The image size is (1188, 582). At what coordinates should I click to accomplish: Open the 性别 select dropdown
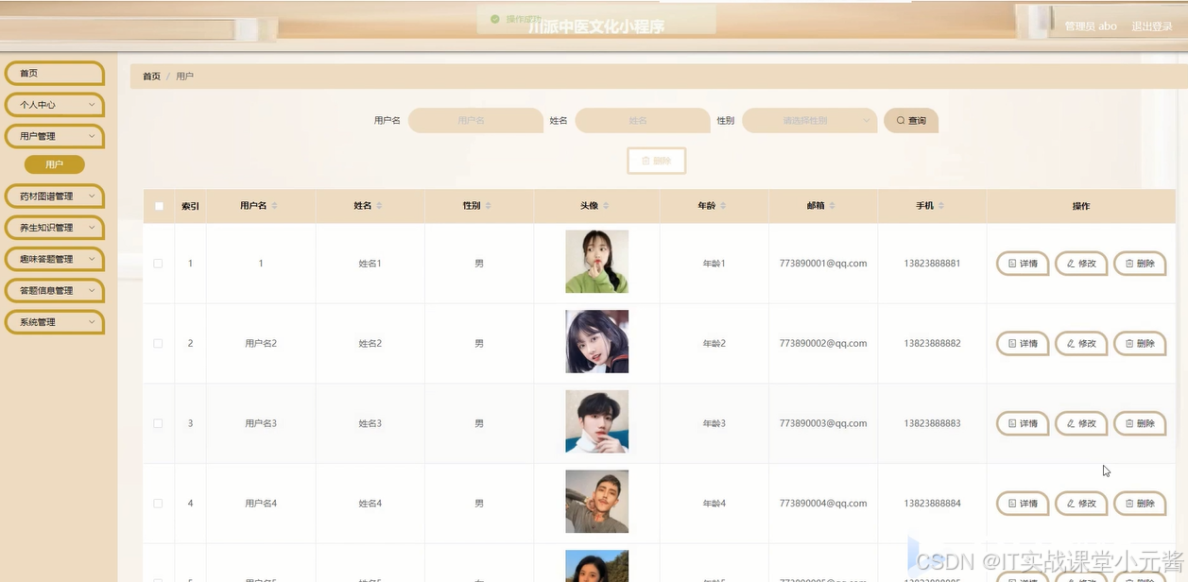pos(810,121)
